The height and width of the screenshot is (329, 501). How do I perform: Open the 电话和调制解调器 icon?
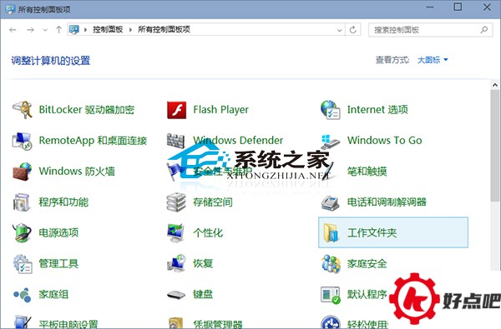[x=330, y=202]
